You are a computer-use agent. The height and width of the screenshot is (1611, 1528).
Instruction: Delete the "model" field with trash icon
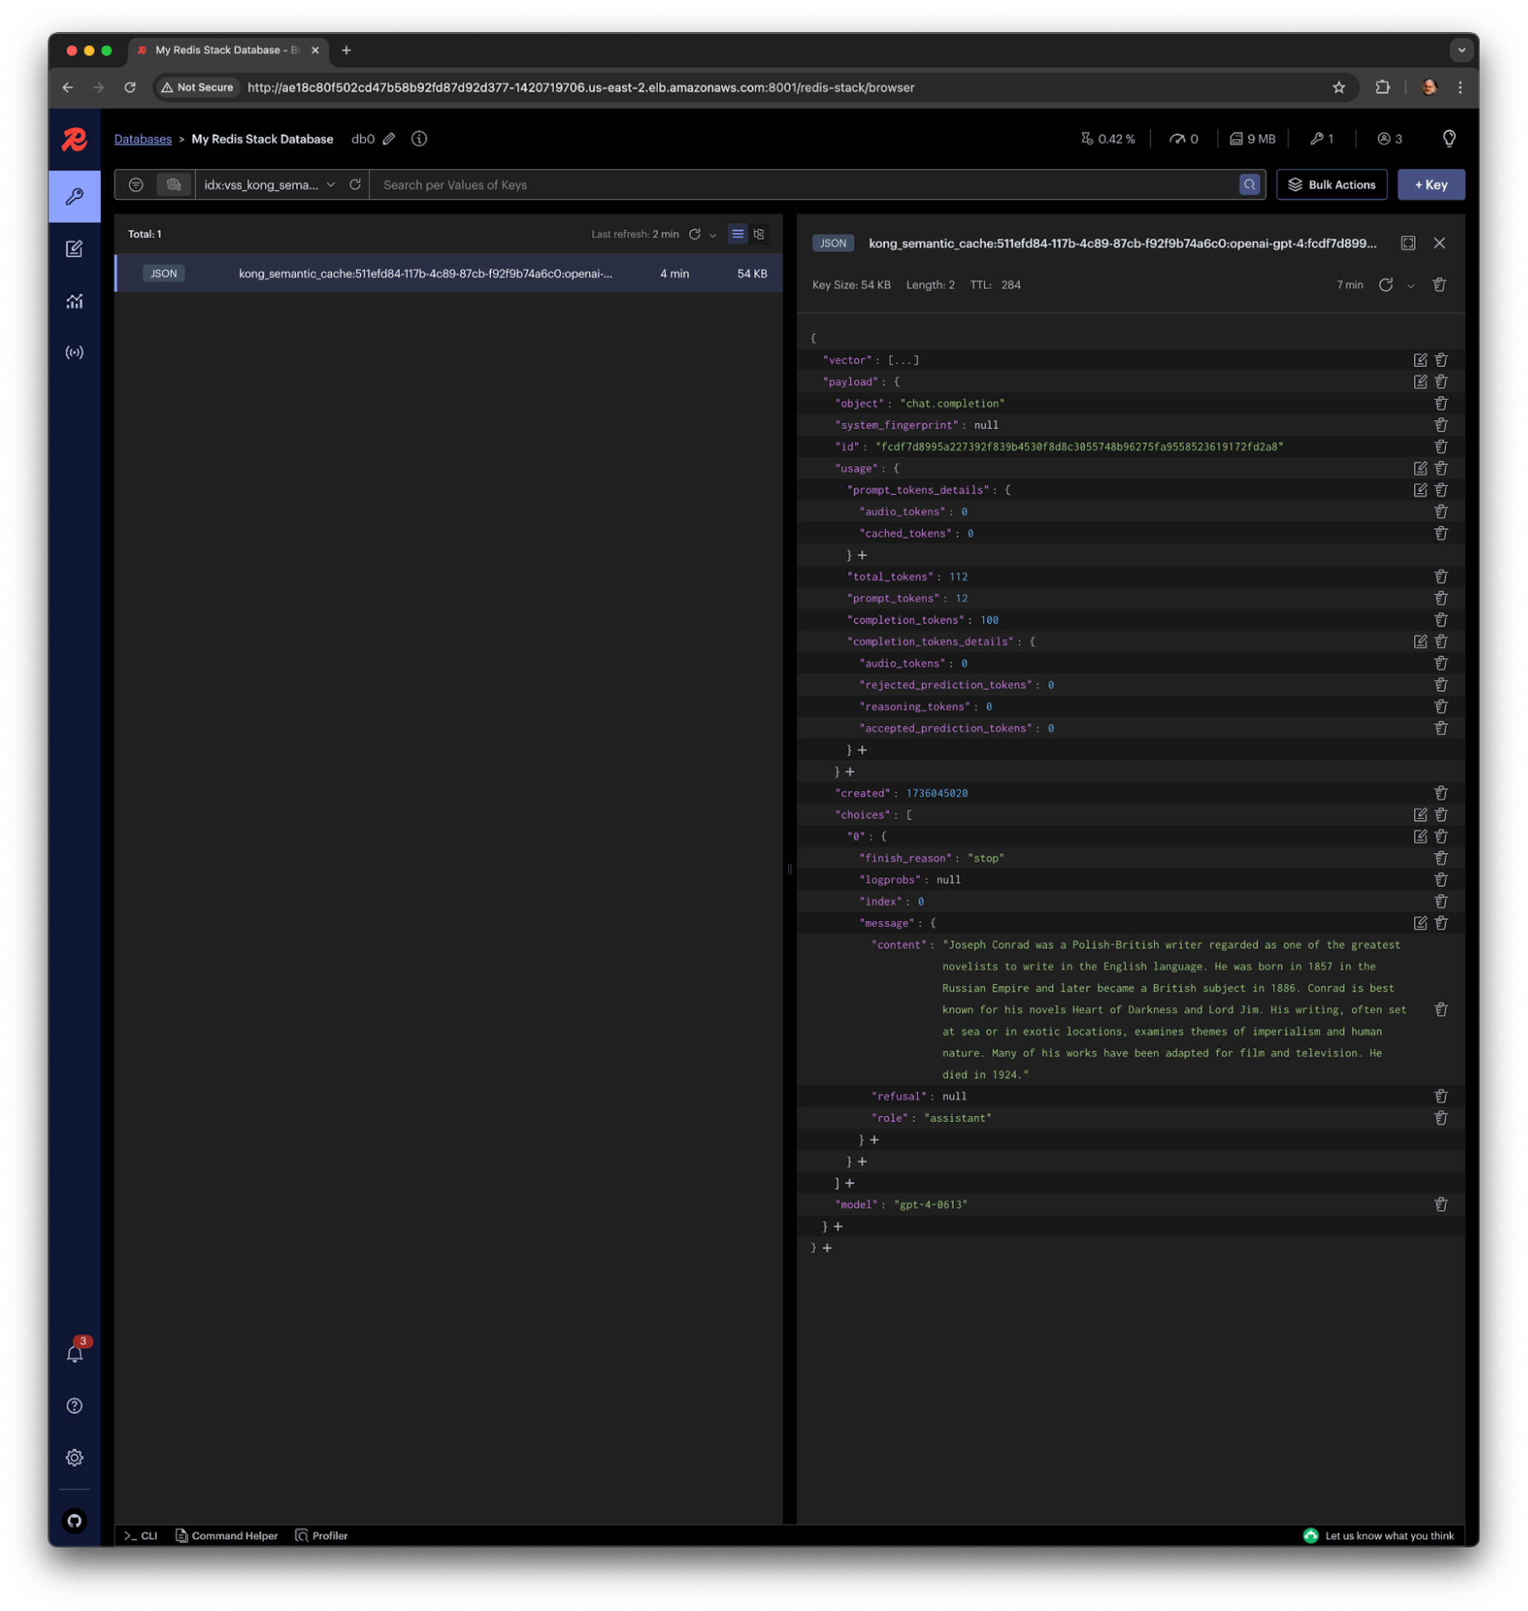pyautogui.click(x=1440, y=1205)
